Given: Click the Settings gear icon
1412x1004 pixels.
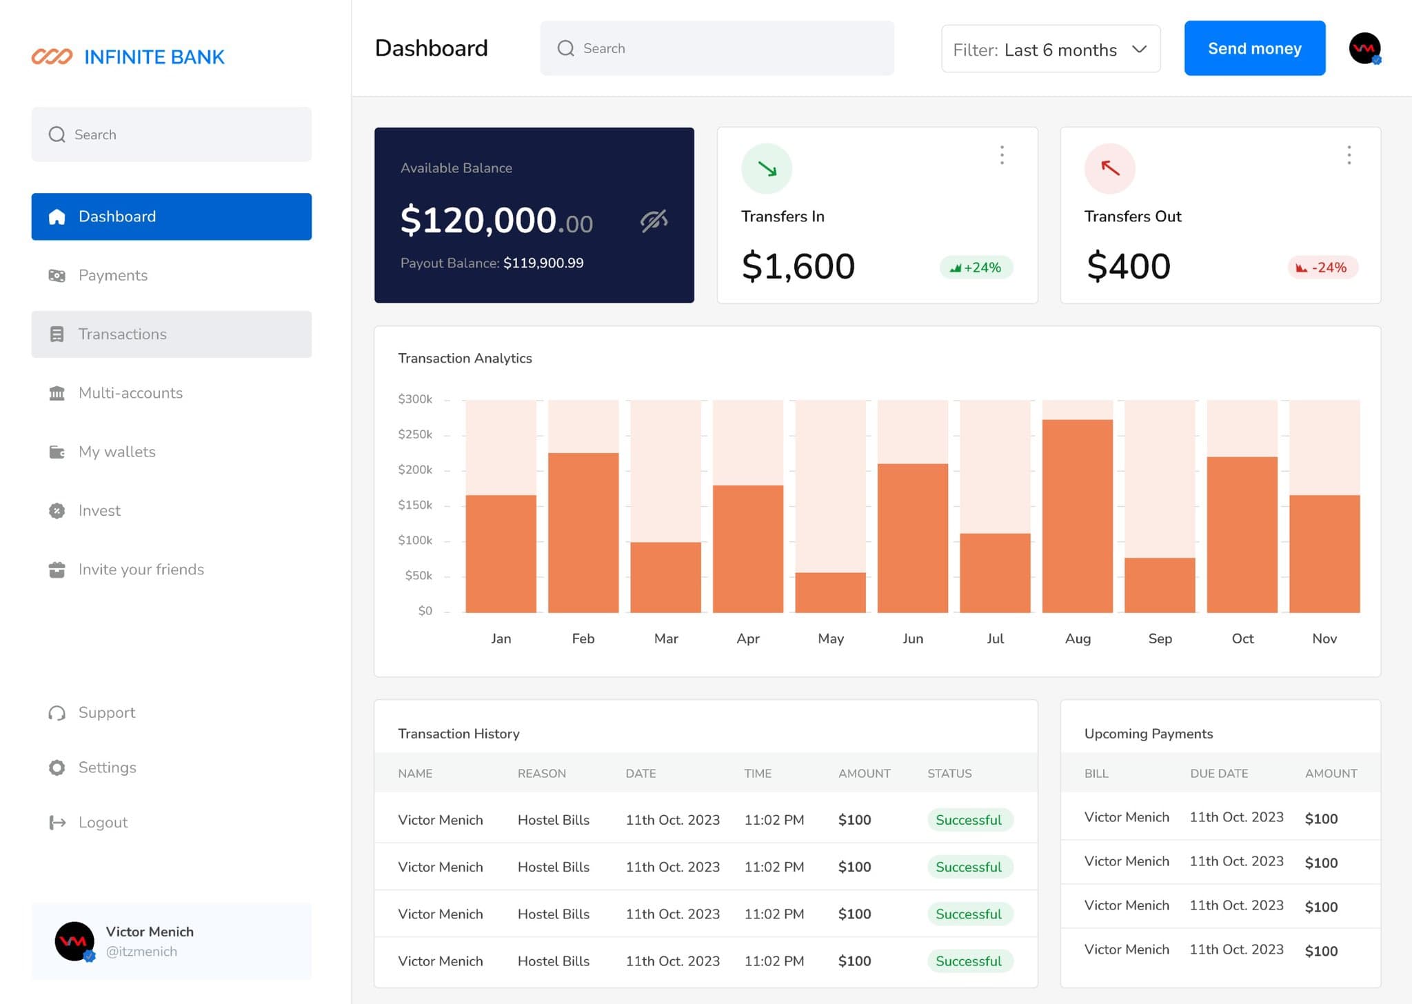Looking at the screenshot, I should pyautogui.click(x=57, y=767).
